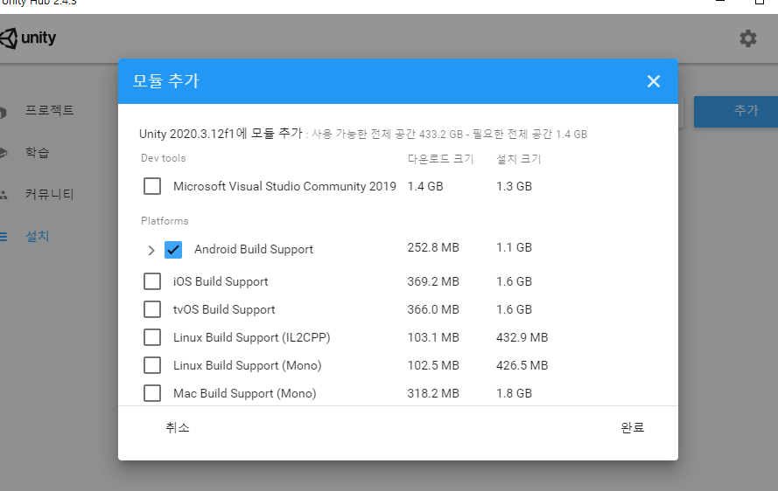778x491 pixels.
Task: Check tvOS Build Support
Action: click(x=152, y=309)
